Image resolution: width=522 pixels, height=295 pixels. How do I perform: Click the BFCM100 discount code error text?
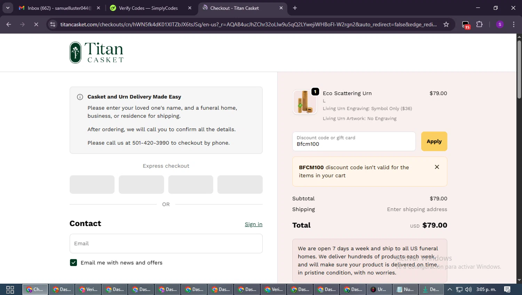354,171
